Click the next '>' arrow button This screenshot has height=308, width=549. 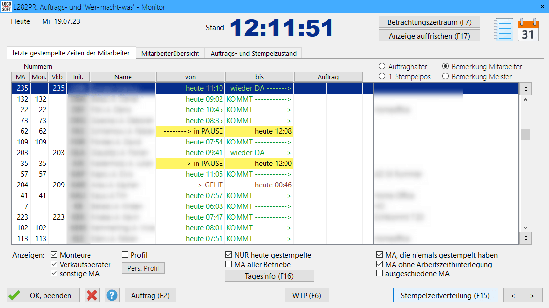tap(532, 295)
